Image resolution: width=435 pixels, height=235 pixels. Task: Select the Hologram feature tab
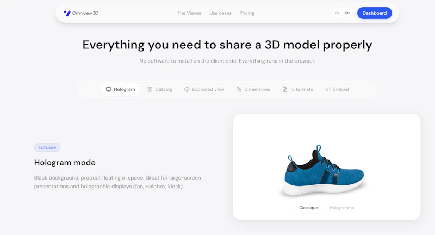coord(120,89)
